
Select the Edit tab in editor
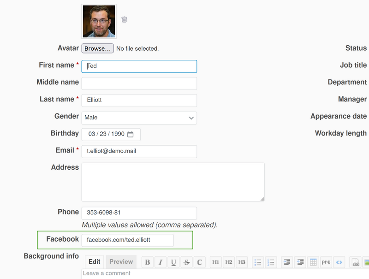coord(95,262)
